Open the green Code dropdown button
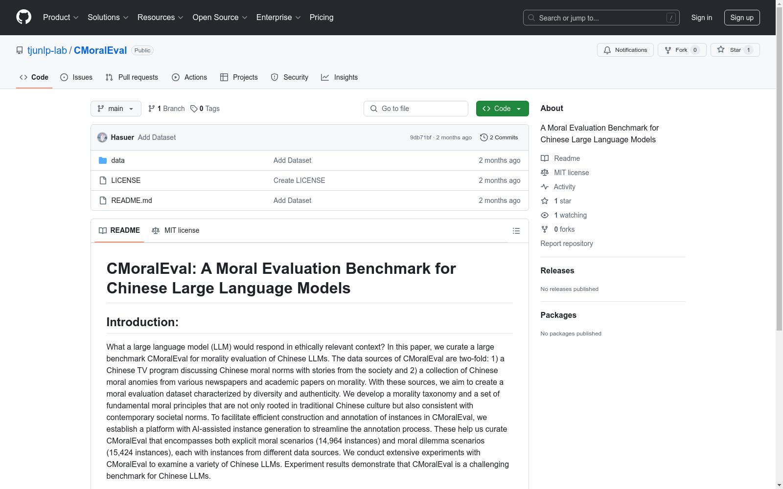This screenshot has height=489, width=783. (x=502, y=109)
